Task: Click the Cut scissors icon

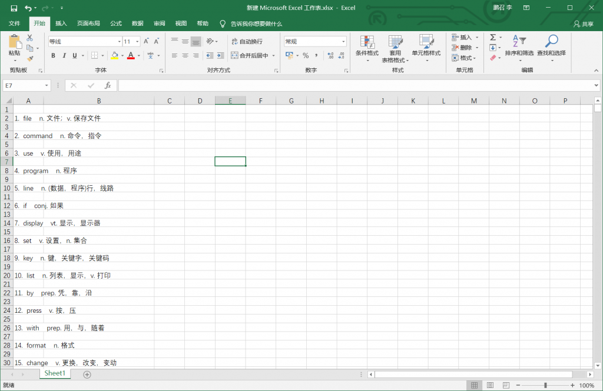Action: 30,38
